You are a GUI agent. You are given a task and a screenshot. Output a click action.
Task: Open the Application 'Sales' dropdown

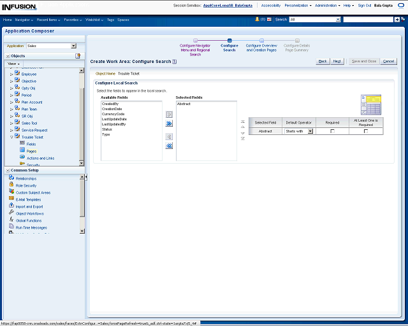click(x=73, y=46)
